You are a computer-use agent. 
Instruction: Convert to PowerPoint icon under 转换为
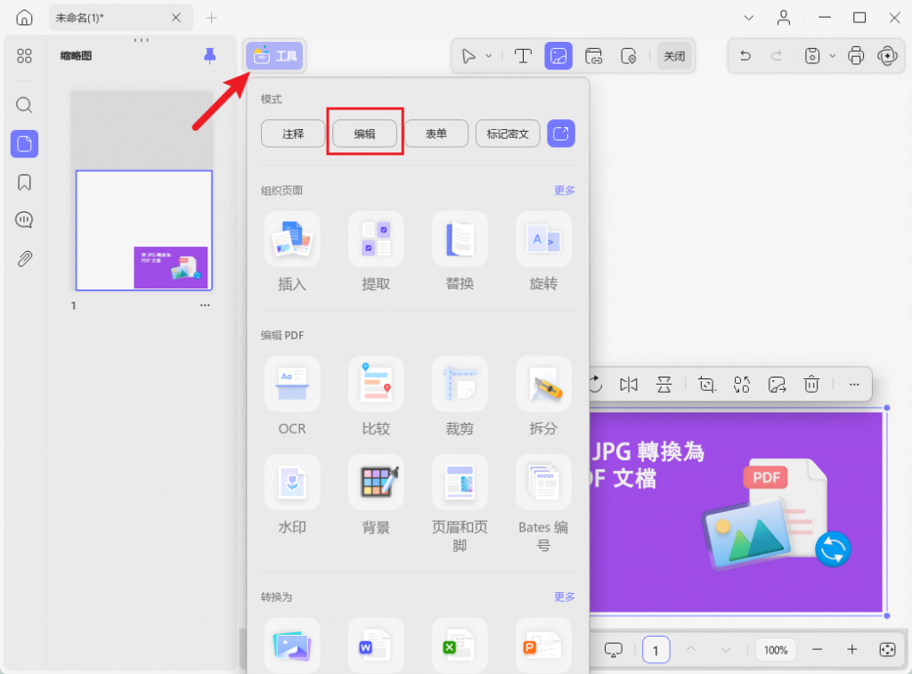point(543,645)
